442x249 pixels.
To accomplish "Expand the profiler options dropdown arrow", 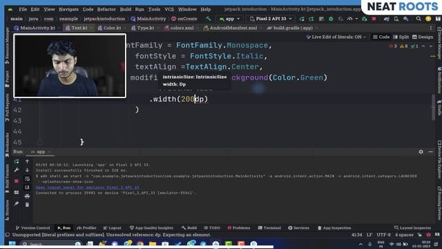I will tap(356, 19).
